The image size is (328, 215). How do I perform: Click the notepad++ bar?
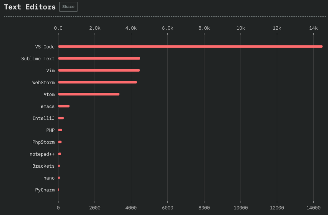pos(60,154)
